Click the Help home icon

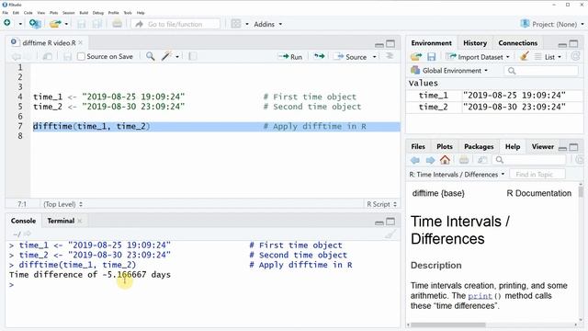point(445,160)
